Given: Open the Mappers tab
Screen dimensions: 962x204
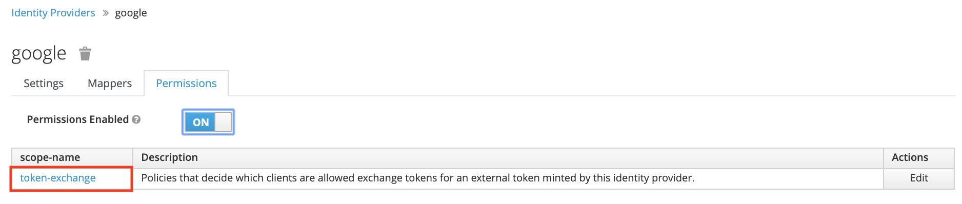Looking at the screenshot, I should [110, 83].
